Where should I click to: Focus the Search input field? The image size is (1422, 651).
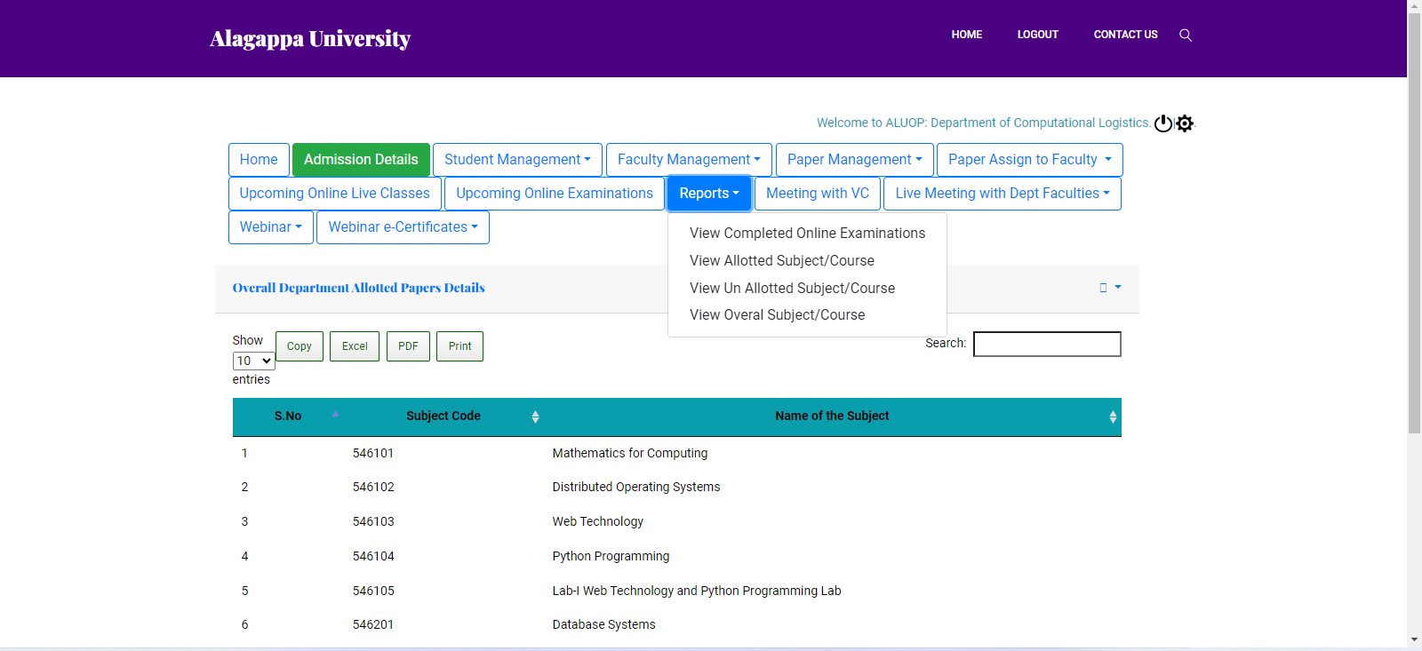(x=1047, y=344)
